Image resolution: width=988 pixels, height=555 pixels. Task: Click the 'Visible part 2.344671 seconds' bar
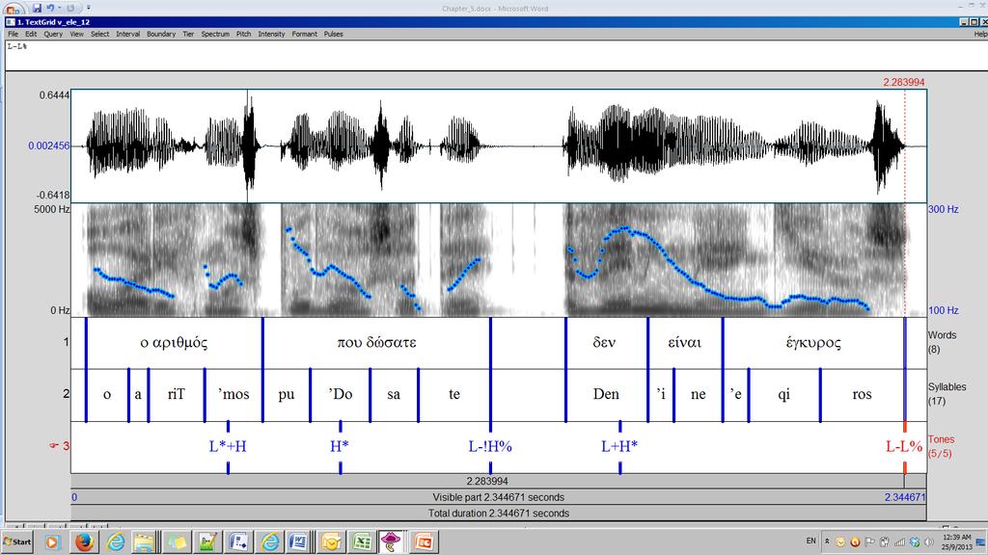pos(499,497)
